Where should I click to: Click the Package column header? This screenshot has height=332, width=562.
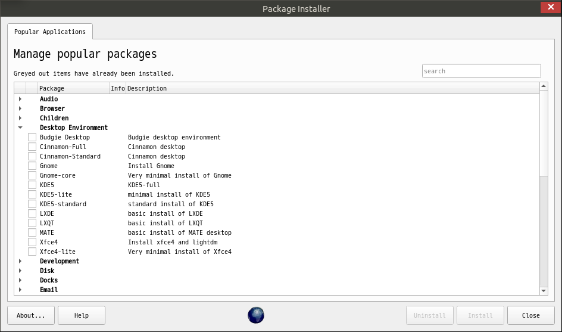pyautogui.click(x=73, y=88)
